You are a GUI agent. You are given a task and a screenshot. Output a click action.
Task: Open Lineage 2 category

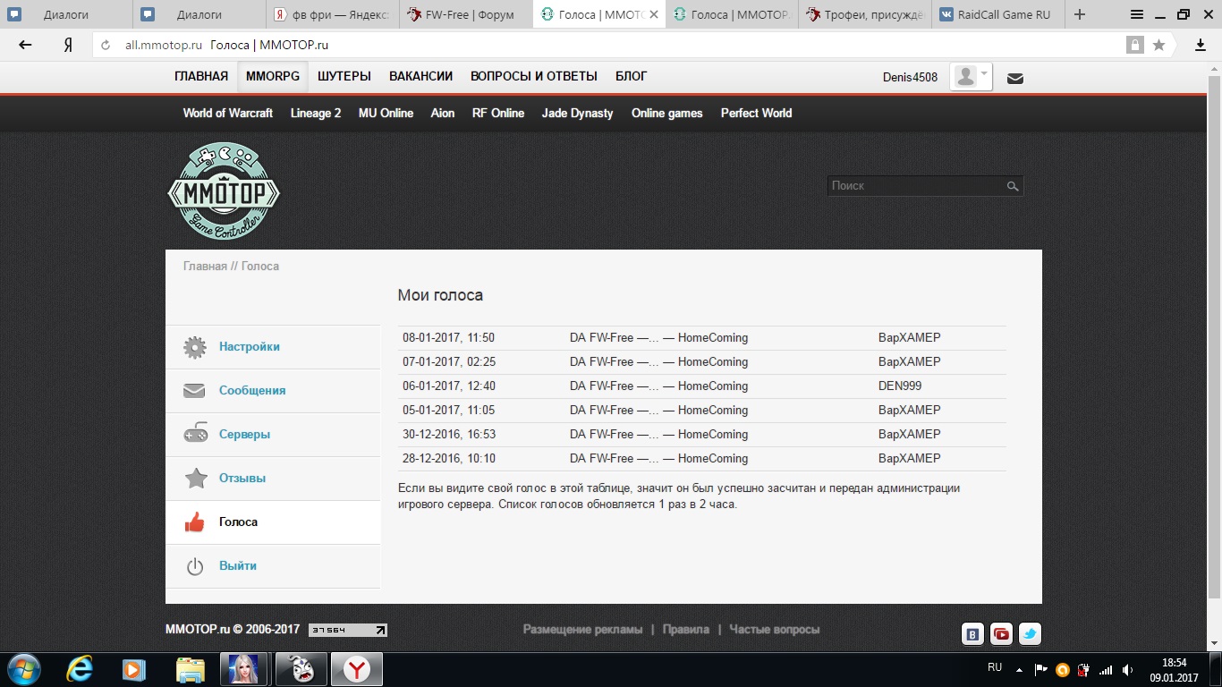[316, 114]
